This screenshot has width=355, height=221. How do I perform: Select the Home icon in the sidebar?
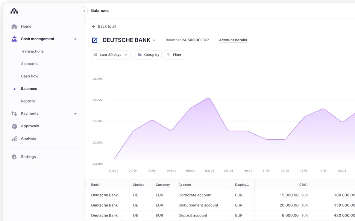click(14, 26)
